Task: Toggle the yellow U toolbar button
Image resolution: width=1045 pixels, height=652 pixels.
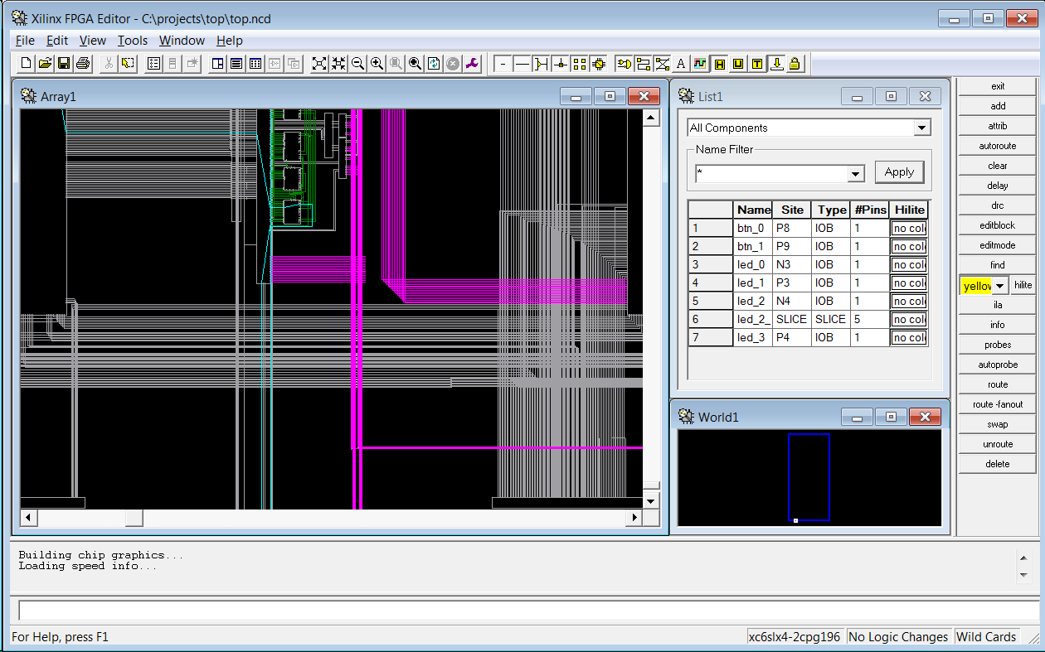Action: [738, 63]
